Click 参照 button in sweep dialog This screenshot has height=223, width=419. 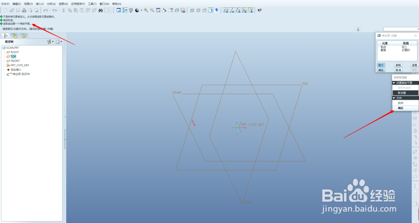click(x=398, y=65)
